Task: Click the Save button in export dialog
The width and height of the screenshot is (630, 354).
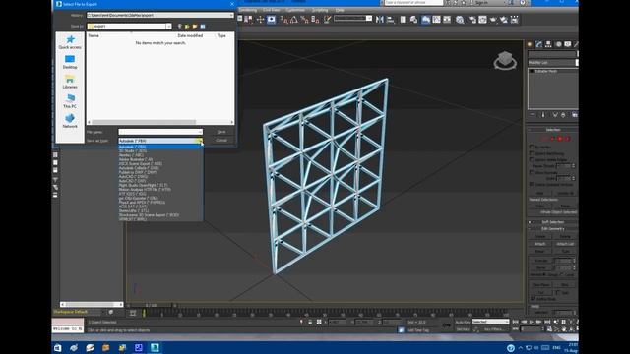Action: tap(221, 132)
